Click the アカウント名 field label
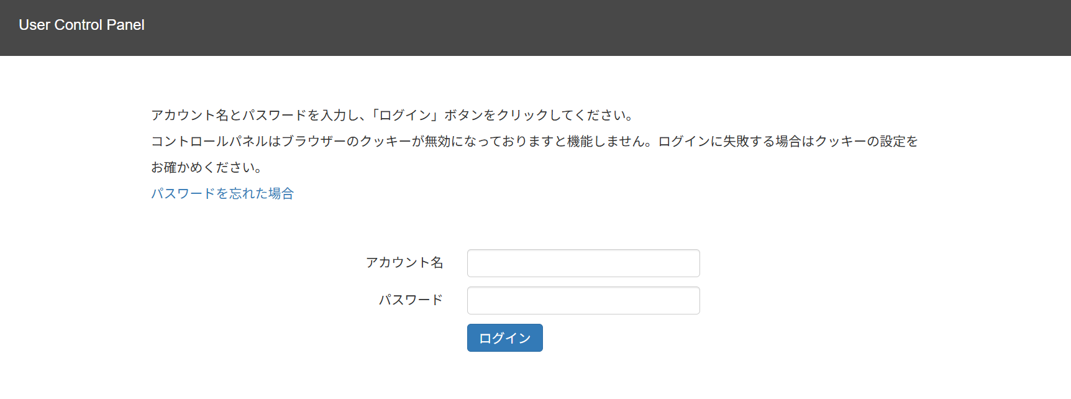The width and height of the screenshot is (1071, 399). pos(404,262)
